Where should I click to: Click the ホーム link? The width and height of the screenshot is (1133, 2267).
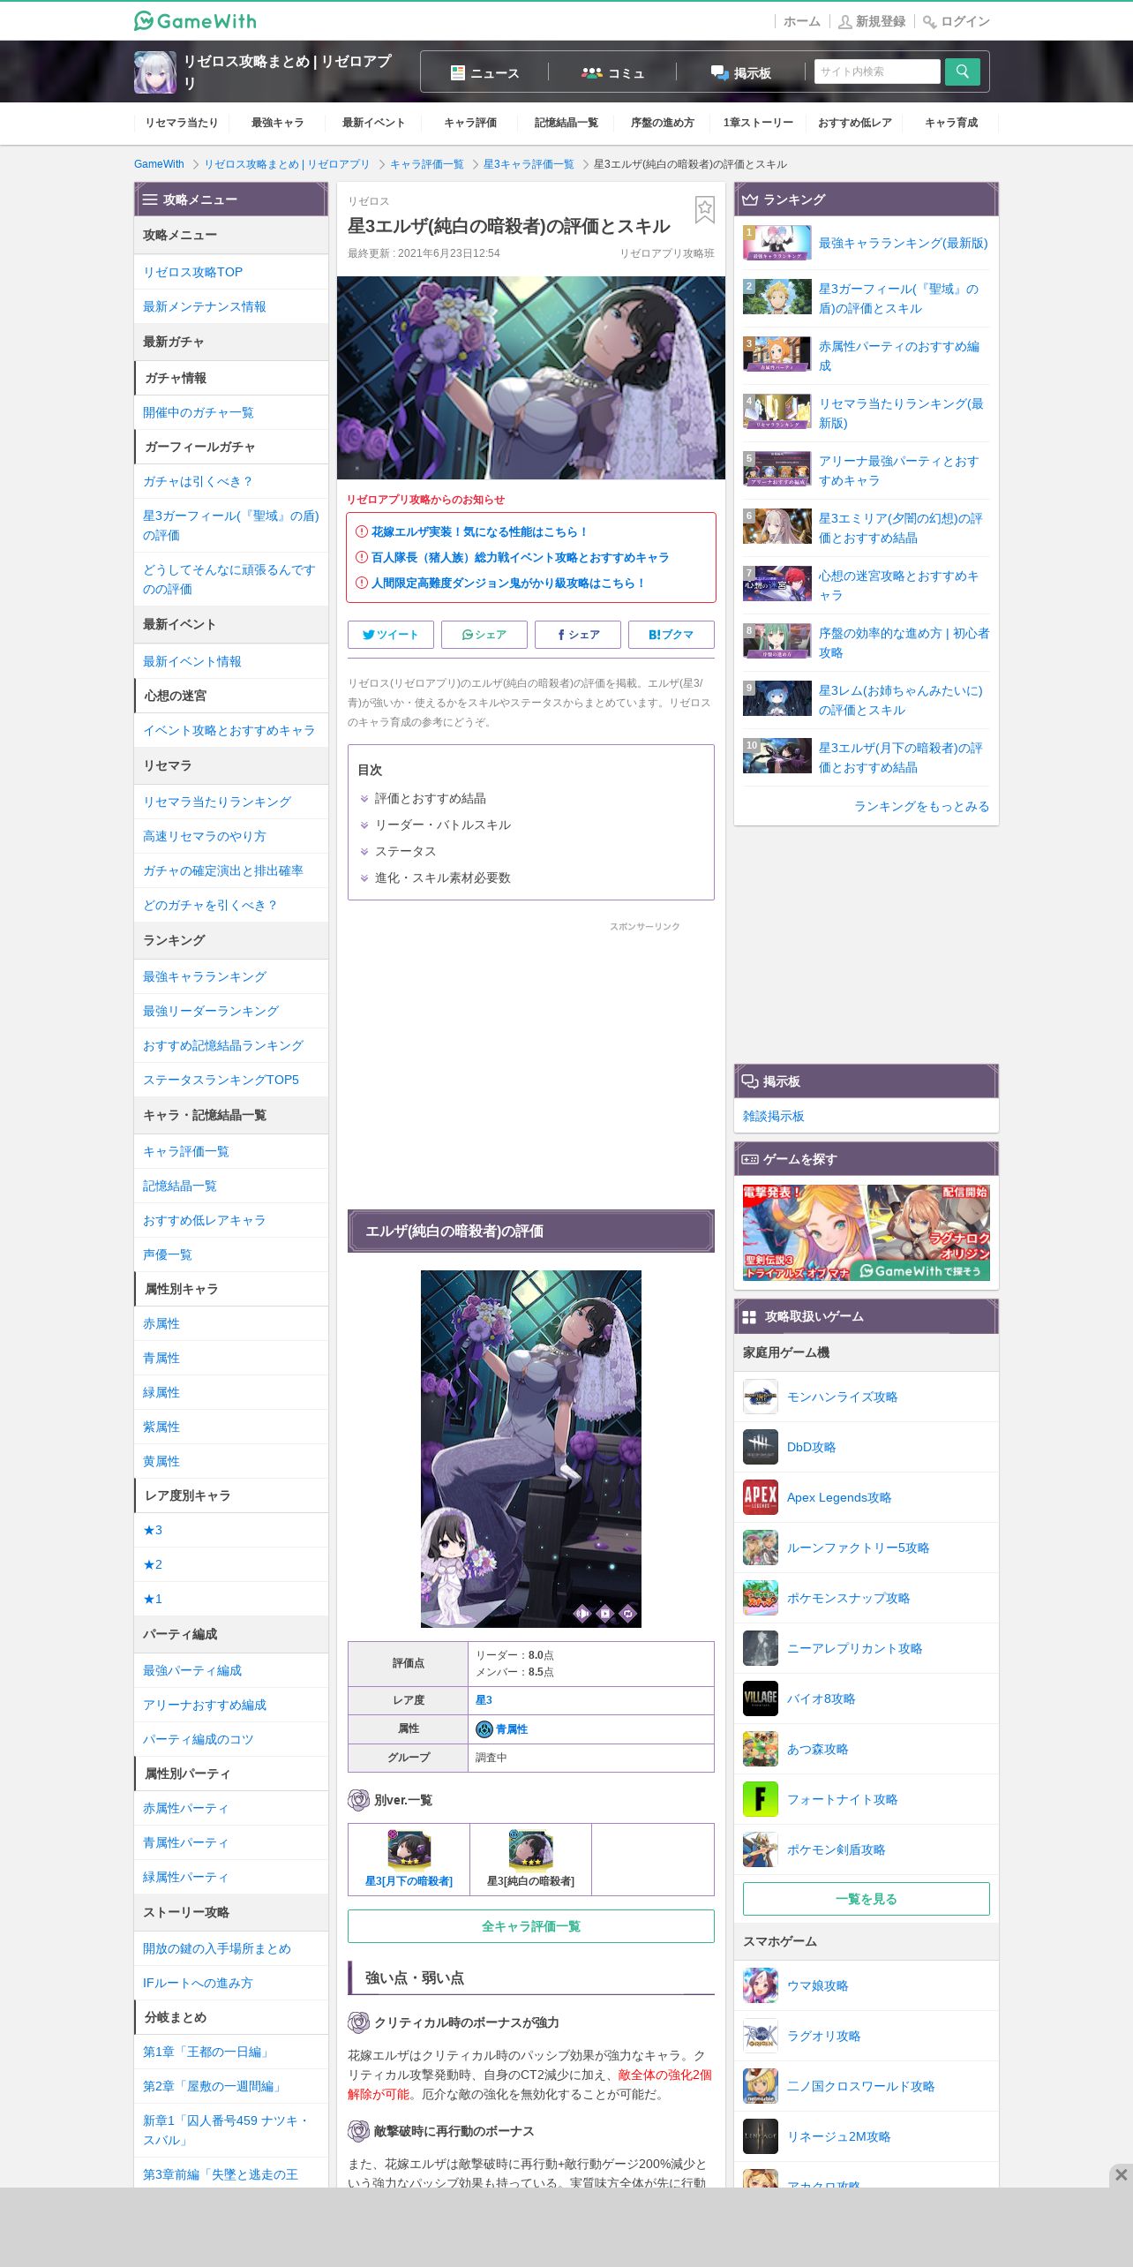802,21
